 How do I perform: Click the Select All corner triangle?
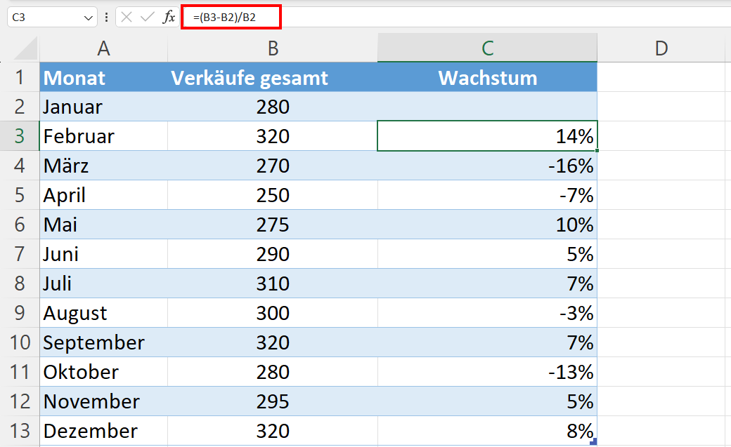(x=25, y=48)
